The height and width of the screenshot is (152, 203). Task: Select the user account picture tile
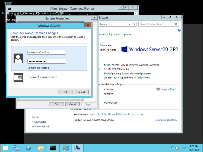coord(18,58)
